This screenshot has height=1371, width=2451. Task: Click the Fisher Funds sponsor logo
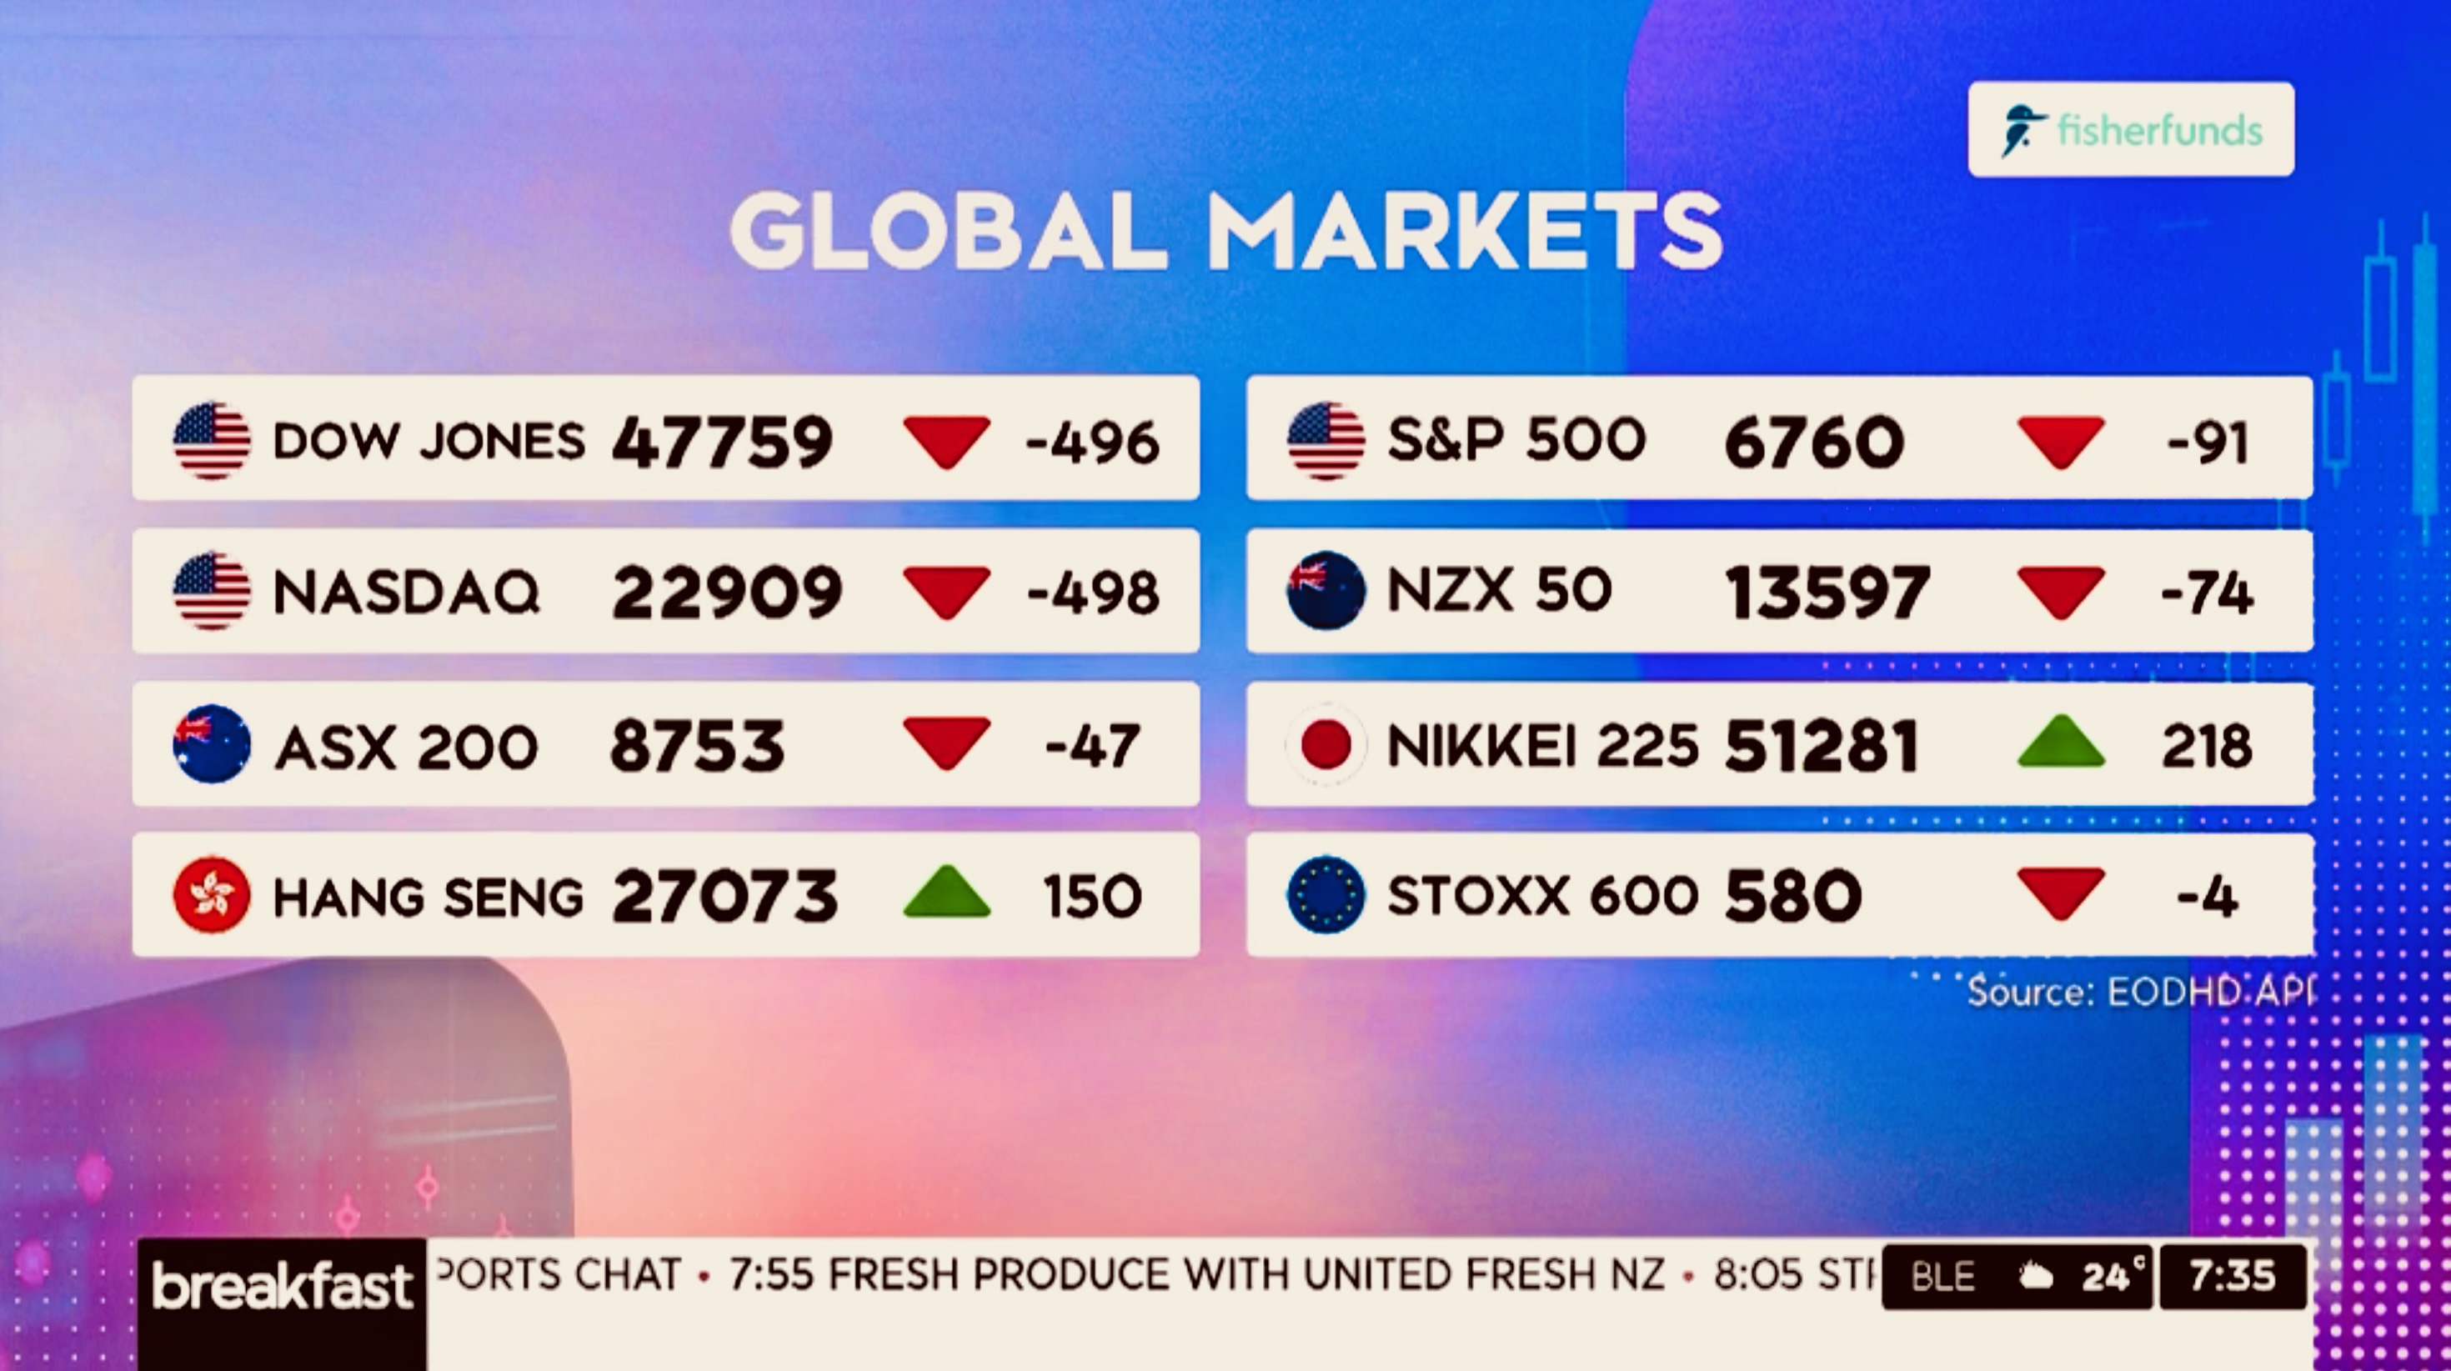pos(2130,129)
